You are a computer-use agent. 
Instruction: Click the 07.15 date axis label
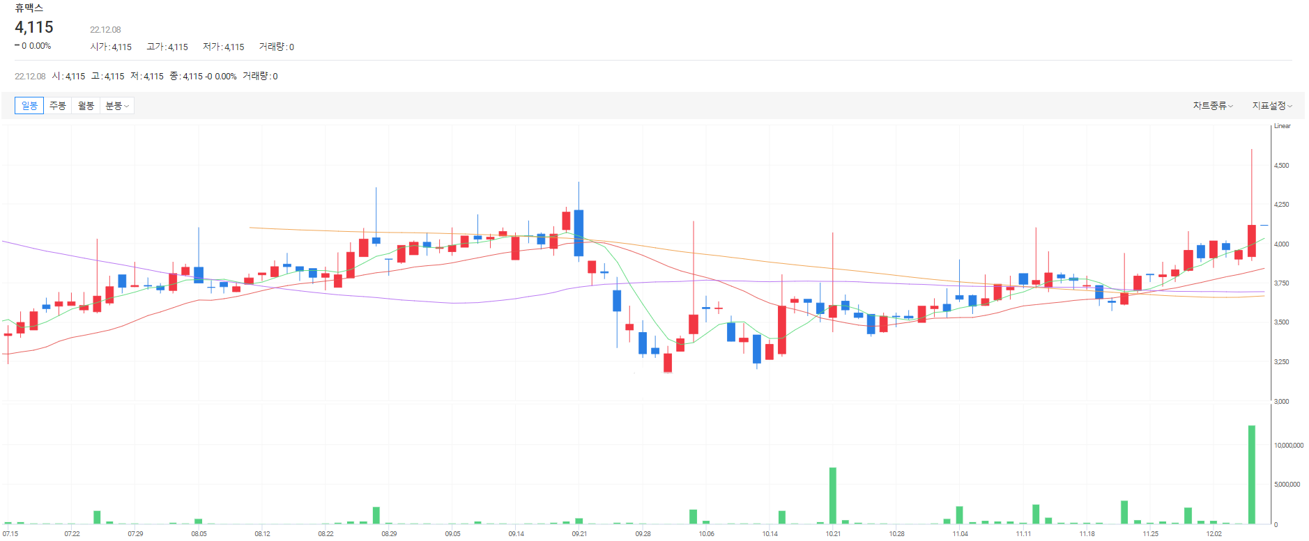coord(10,534)
